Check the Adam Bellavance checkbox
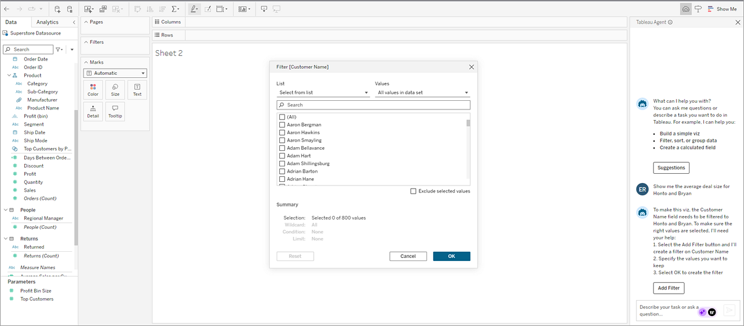The width and height of the screenshot is (744, 326). [x=282, y=148]
